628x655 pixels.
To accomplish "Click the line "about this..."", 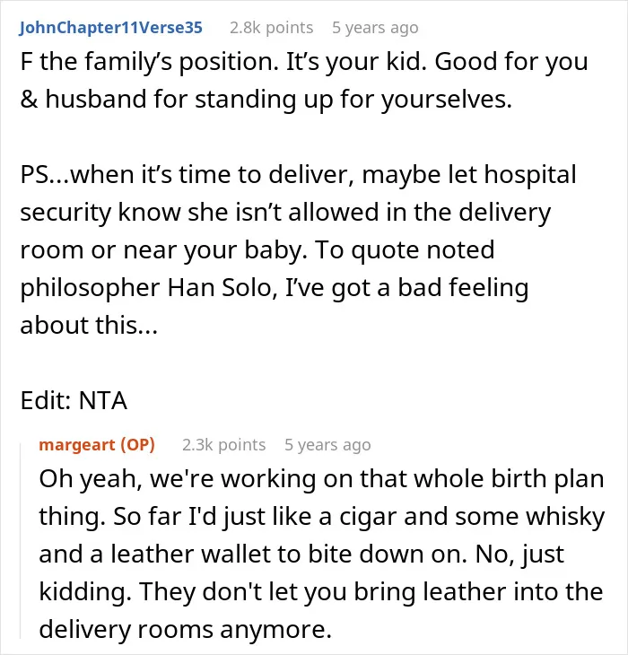I will coord(89,325).
